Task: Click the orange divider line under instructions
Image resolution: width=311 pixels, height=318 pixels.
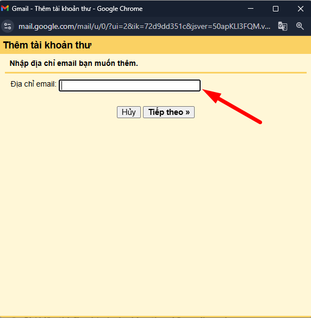Action: coord(155,72)
